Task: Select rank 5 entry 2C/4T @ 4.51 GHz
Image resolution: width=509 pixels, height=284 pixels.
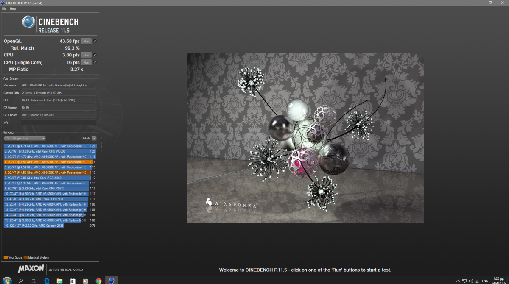Action: tap(50, 167)
